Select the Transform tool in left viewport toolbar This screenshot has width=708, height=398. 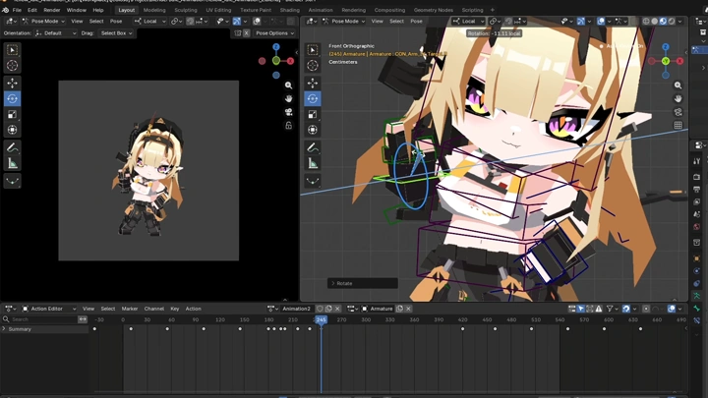(12, 130)
